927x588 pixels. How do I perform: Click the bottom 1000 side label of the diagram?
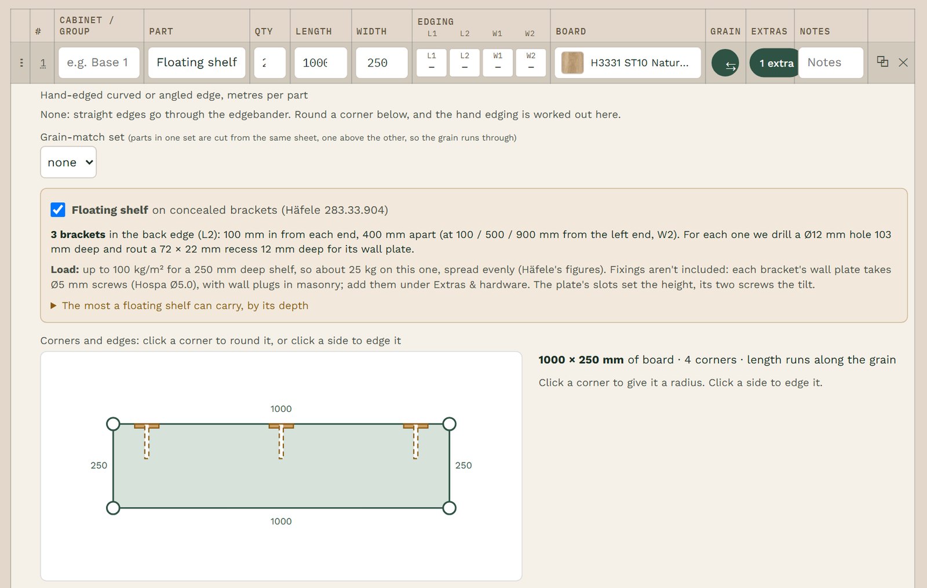281,521
